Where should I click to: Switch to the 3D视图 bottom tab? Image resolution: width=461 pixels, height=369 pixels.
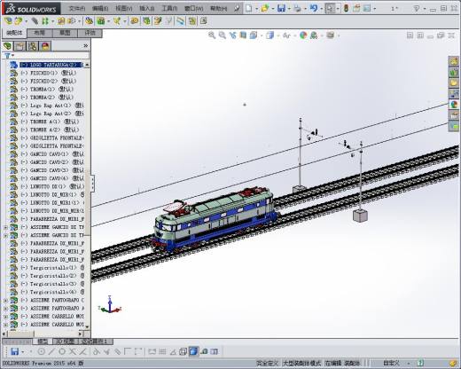(x=65, y=342)
